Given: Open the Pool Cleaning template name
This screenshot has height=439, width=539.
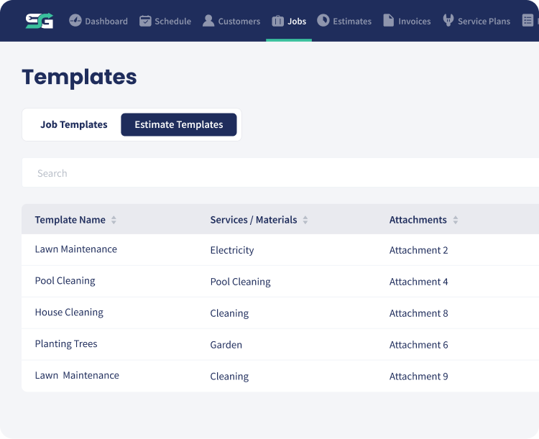Looking at the screenshot, I should pos(65,281).
